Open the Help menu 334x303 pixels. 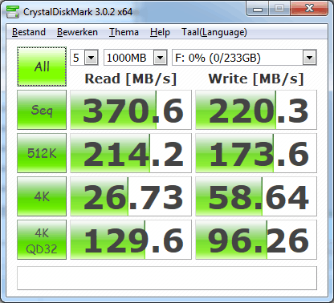[160, 32]
